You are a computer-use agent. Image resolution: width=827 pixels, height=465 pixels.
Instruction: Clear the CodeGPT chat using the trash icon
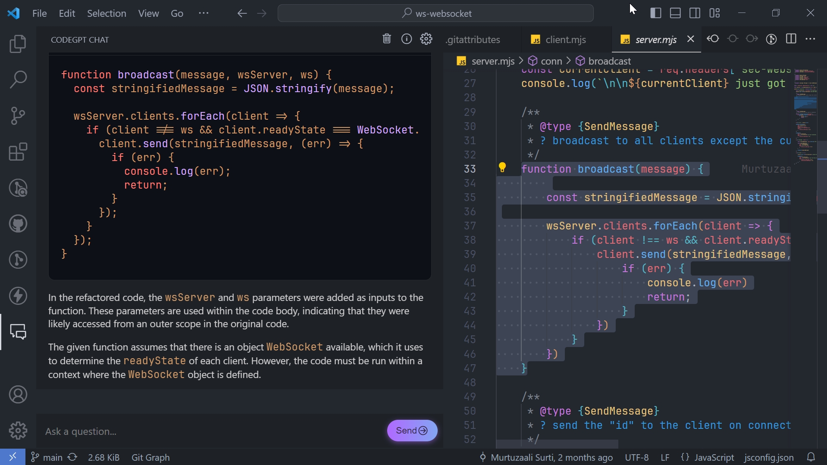tap(386, 39)
